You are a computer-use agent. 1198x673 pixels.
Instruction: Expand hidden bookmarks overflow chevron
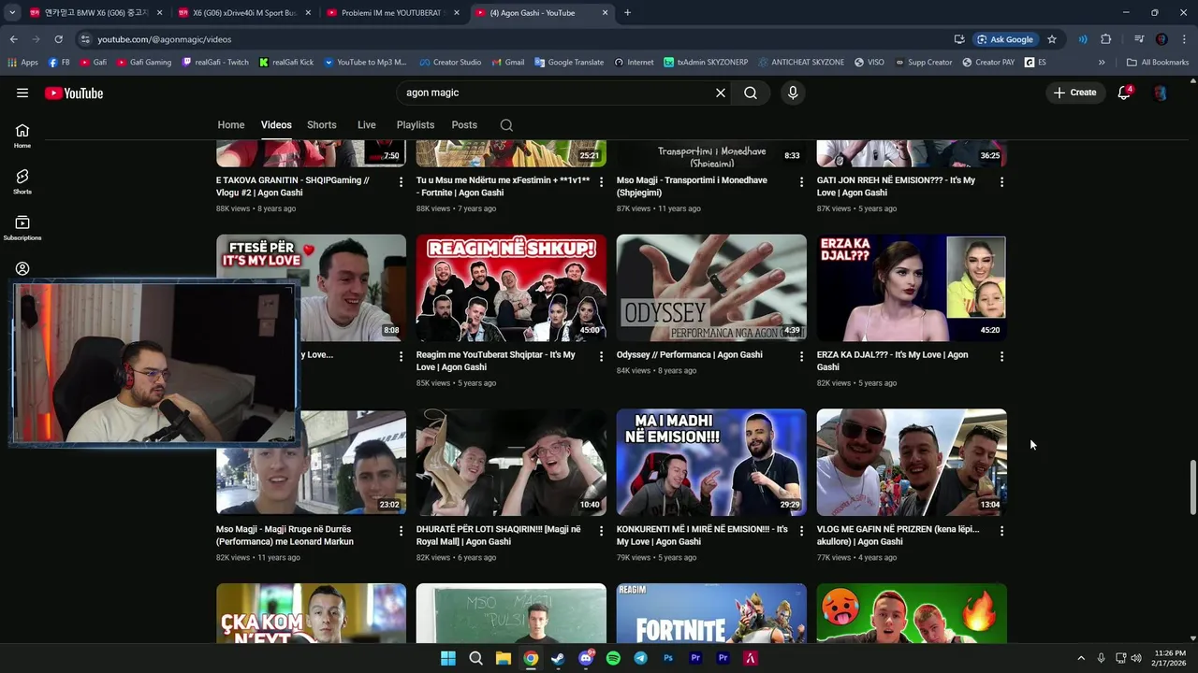click(1102, 62)
